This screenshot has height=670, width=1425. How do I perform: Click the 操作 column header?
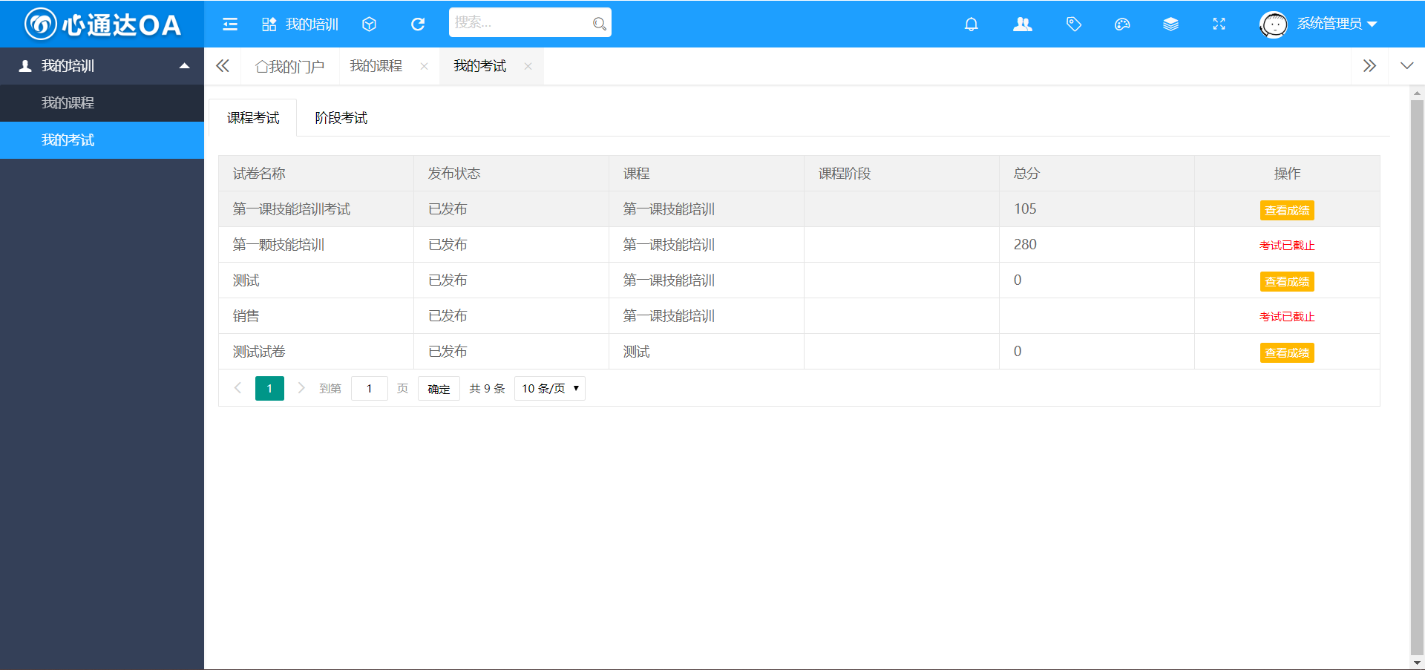tap(1287, 174)
